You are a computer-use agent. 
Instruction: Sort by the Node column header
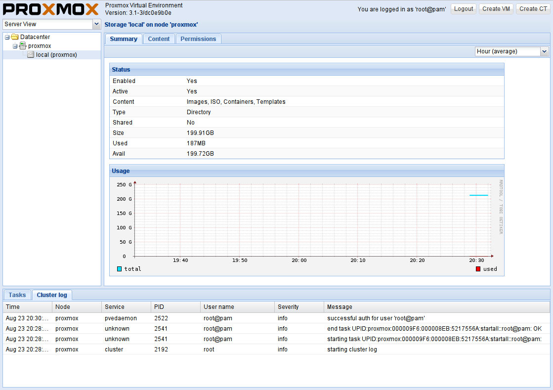(x=77, y=307)
